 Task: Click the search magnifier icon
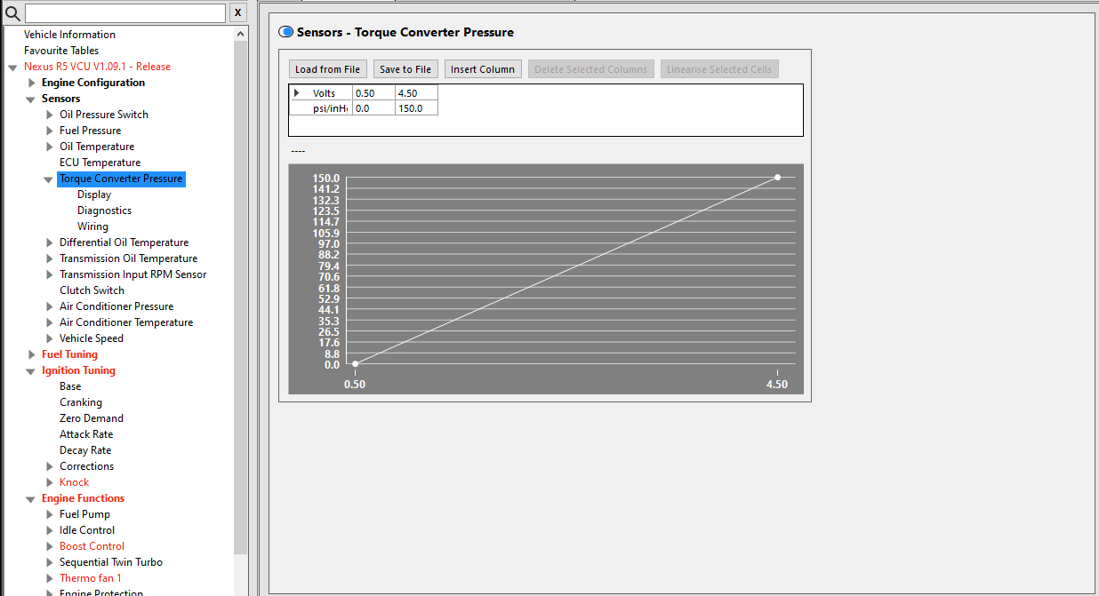click(12, 13)
